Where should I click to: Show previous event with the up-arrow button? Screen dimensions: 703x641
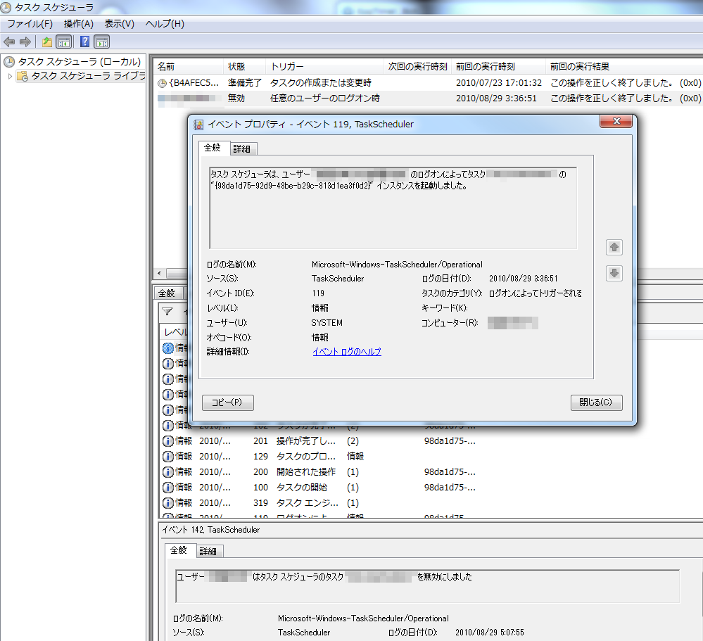pos(614,248)
